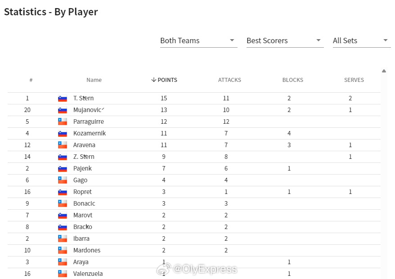Click Slovenia flag next to T. Stern
The image size is (395, 279).
[x=63, y=98]
